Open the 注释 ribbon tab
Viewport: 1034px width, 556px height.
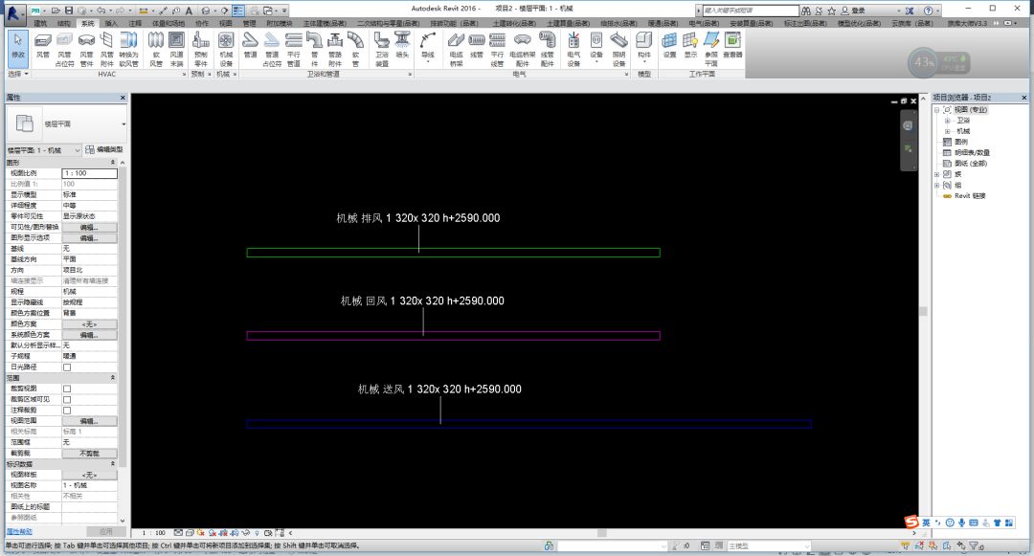[x=135, y=23]
